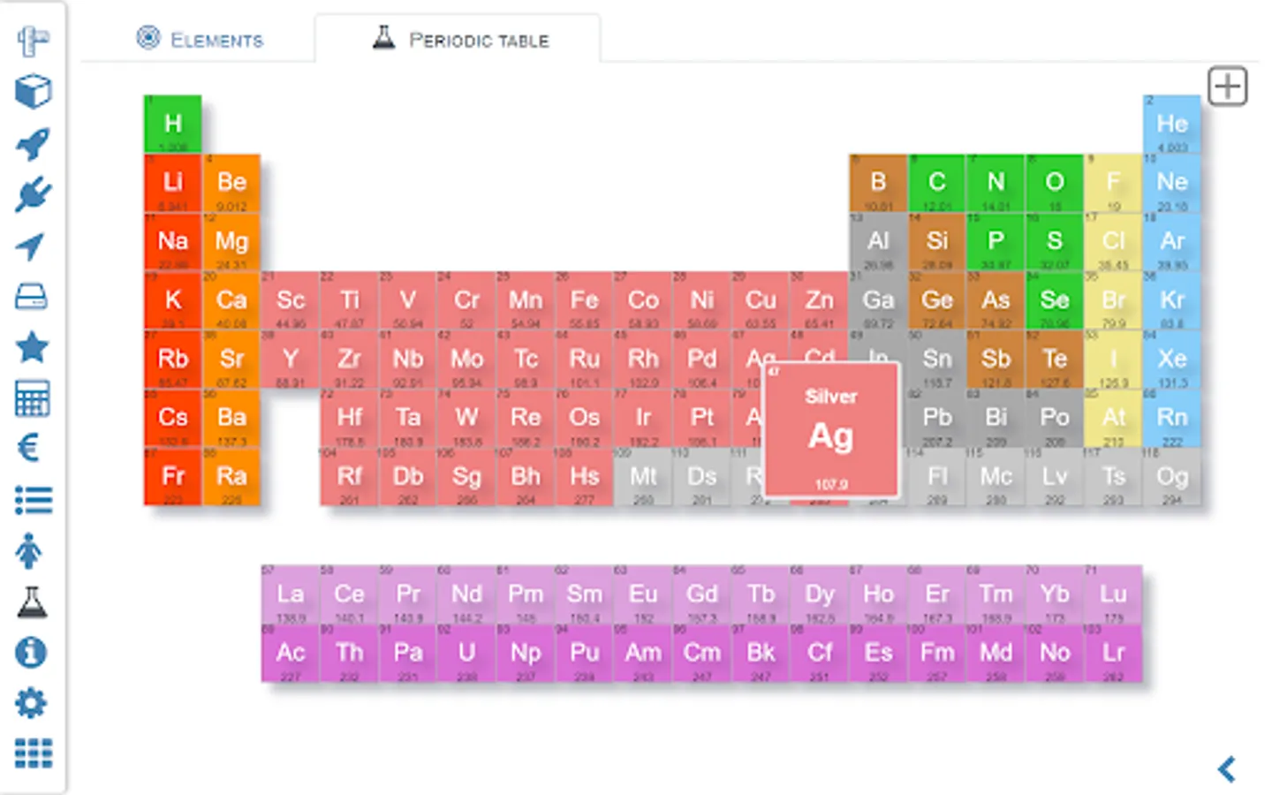Expand with the plus box button
The height and width of the screenshot is (795, 1272).
pos(1227,87)
